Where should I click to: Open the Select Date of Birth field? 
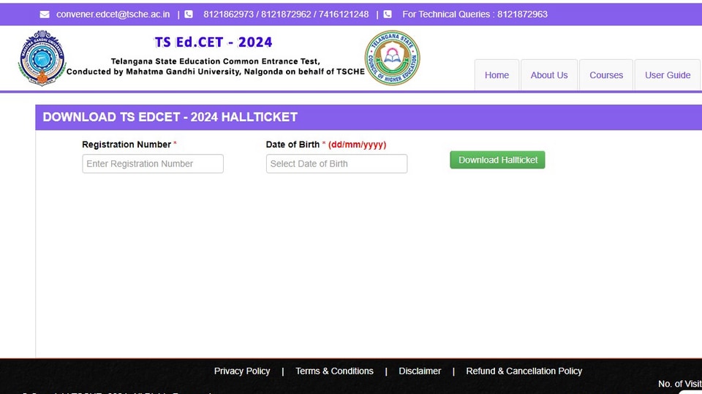(x=336, y=163)
